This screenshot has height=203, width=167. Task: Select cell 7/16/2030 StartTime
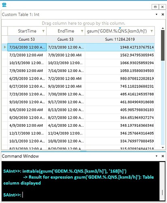coord(27,47)
